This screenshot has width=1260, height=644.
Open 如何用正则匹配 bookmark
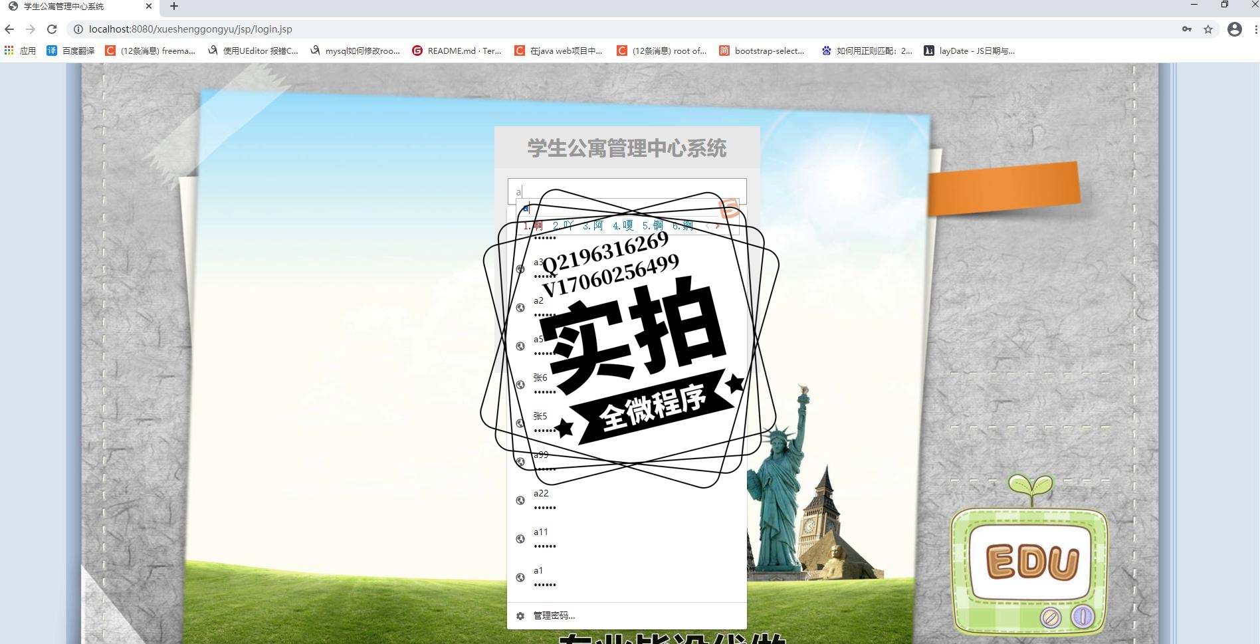867,51
